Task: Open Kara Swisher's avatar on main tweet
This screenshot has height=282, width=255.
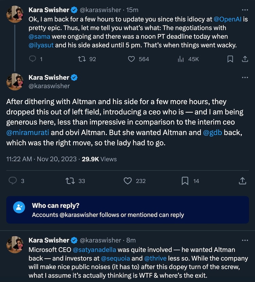Action: pos(15,82)
